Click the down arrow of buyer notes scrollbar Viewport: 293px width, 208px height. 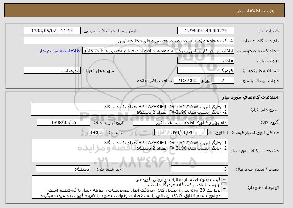(x=225, y=189)
